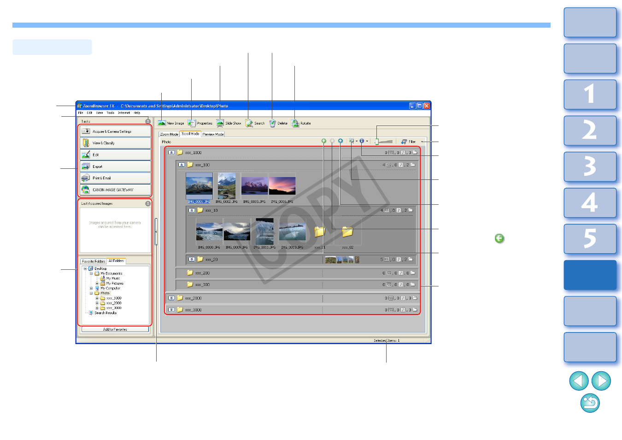This screenshot has height=440, width=622.
Task: Expand the xxx_2000 folder row
Action: (x=171, y=298)
